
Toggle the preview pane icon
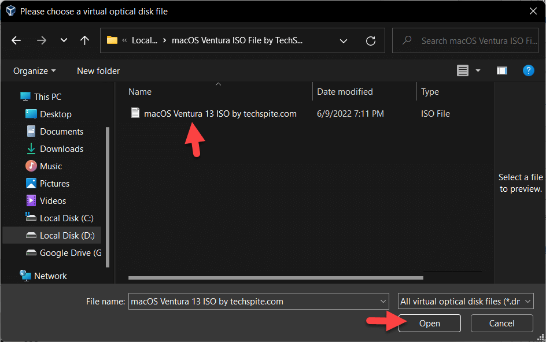(501, 70)
